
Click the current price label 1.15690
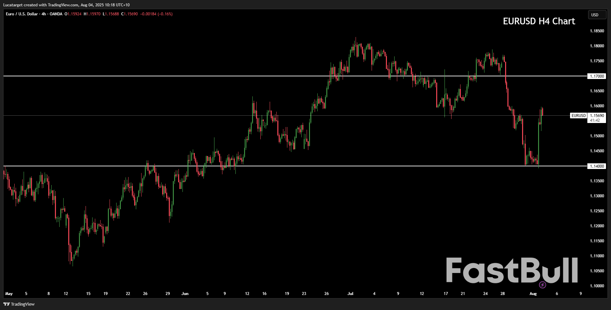pos(597,116)
